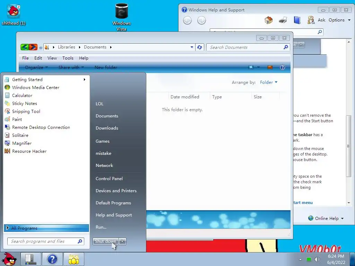Screen dimensions: 355x266
Task: Click the Search Documents field
Action: (x=248, y=47)
